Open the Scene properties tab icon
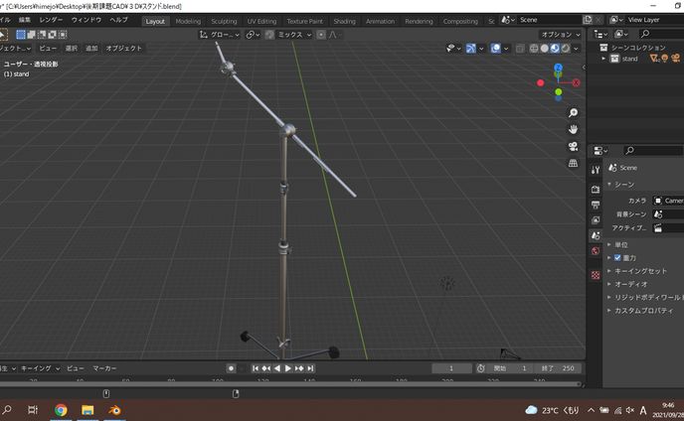This screenshot has height=421, width=684. click(x=596, y=235)
